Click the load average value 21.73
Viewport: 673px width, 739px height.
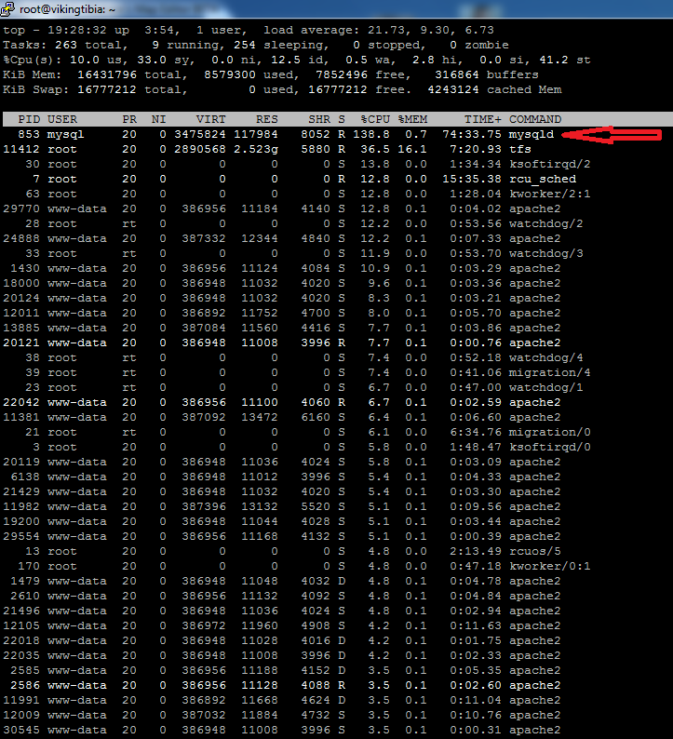click(x=386, y=30)
